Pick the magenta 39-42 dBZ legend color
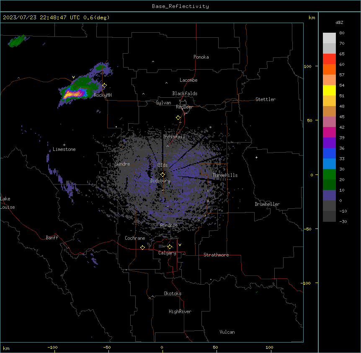This screenshot has height=353, width=361. [x=329, y=132]
